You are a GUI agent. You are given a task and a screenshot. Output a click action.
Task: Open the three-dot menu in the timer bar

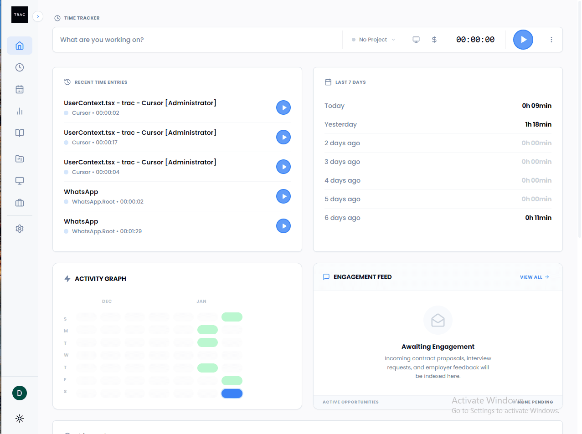pos(551,40)
